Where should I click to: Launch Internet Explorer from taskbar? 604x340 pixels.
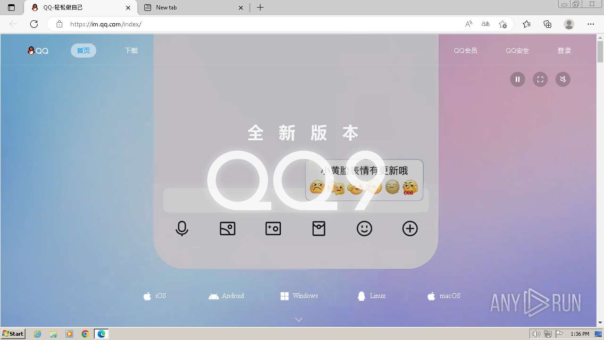tap(38, 334)
